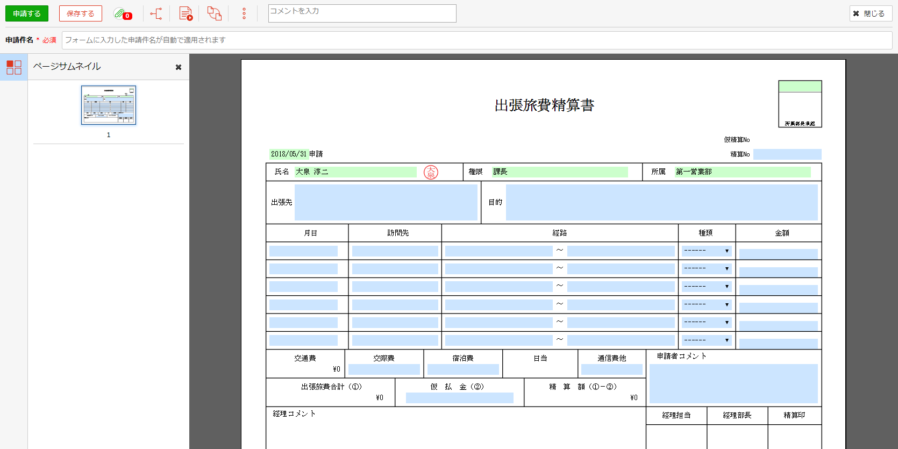Open the 種類 dropdown in fifth row

pyautogui.click(x=707, y=323)
